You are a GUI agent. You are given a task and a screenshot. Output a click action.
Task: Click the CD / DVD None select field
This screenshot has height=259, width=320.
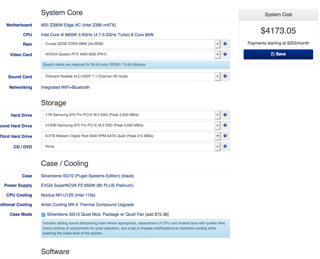coord(131,146)
